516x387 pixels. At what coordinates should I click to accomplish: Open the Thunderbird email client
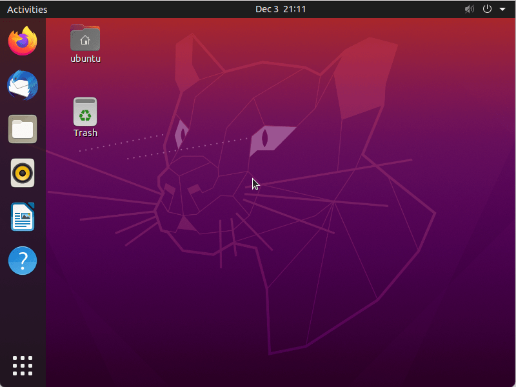[x=23, y=85]
